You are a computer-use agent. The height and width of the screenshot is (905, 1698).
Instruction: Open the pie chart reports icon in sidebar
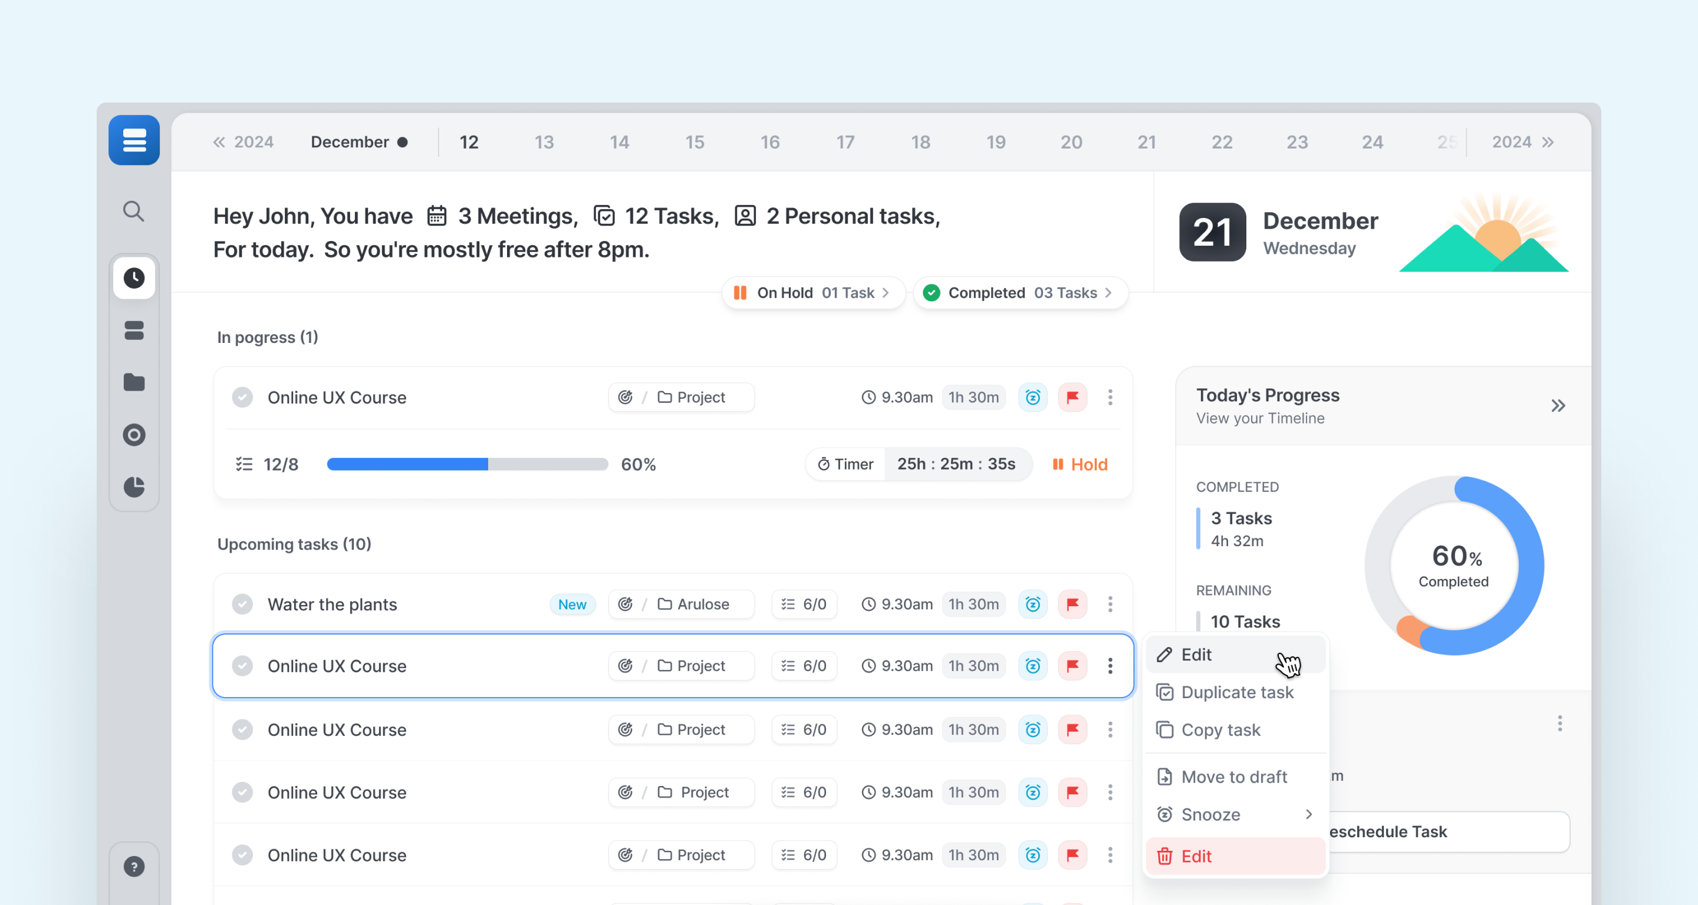pos(134,487)
